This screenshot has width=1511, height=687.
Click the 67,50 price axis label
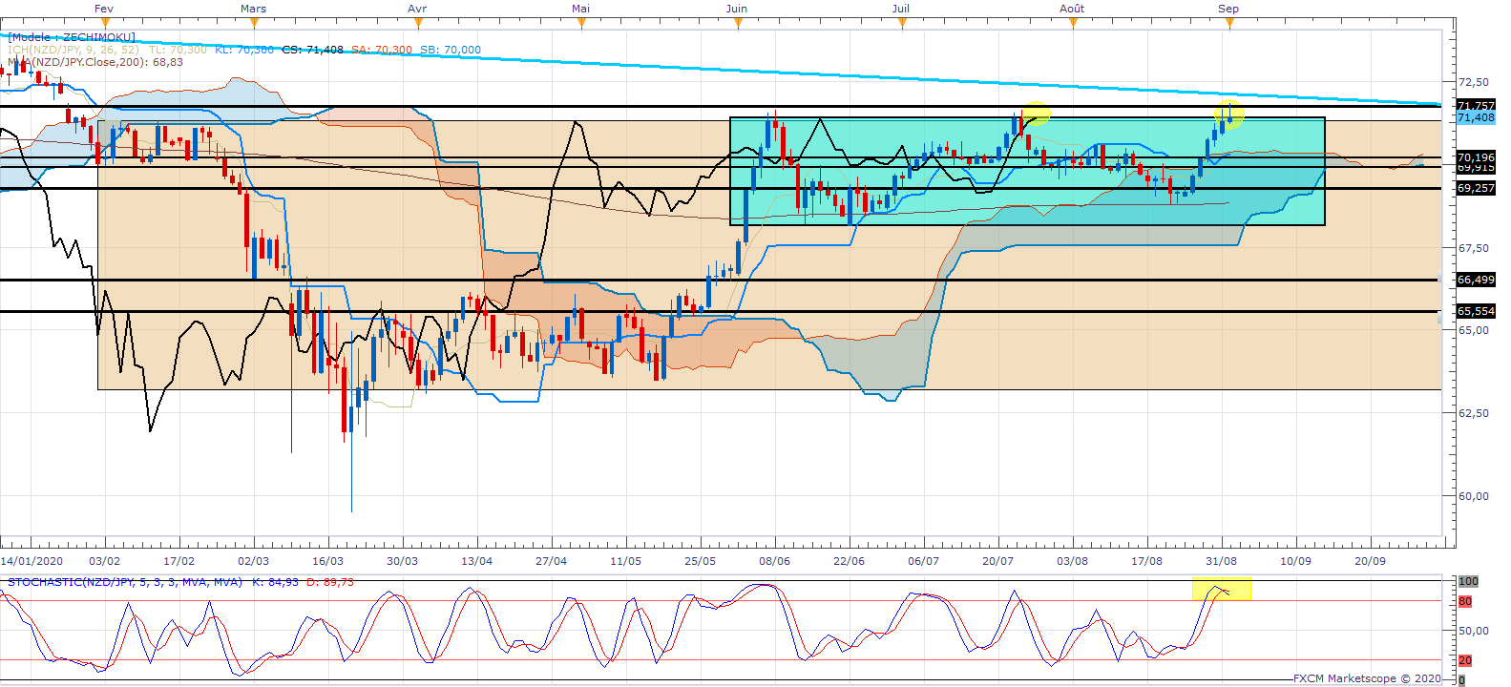(x=1474, y=248)
